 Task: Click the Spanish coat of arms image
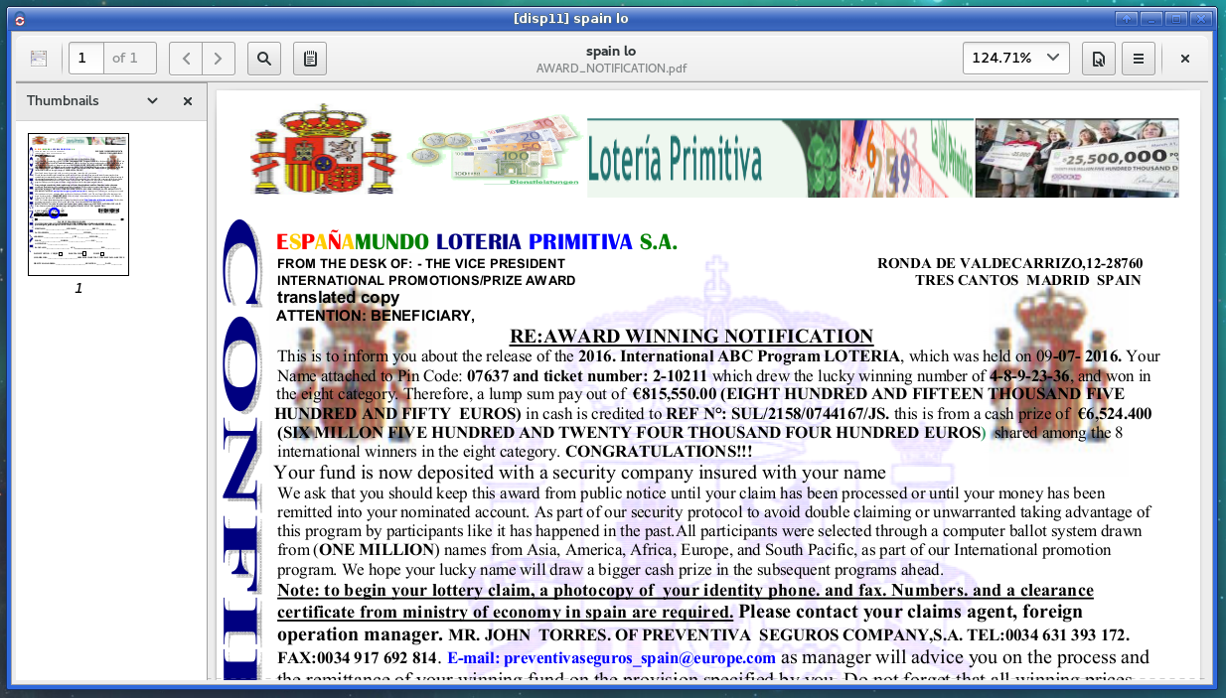[325, 150]
